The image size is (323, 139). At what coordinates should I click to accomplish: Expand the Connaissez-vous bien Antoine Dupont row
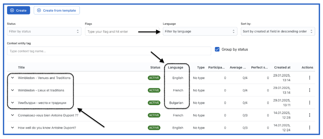[12, 115]
